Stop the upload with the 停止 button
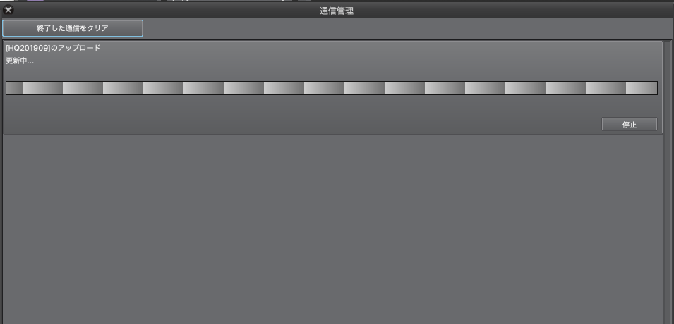Viewport: 674px width, 324px height. 630,125
